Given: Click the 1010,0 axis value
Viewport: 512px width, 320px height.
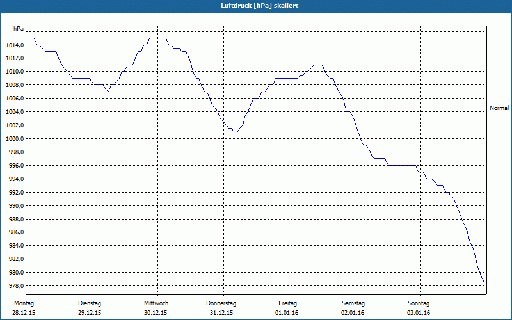Looking at the screenshot, I should pos(15,72).
